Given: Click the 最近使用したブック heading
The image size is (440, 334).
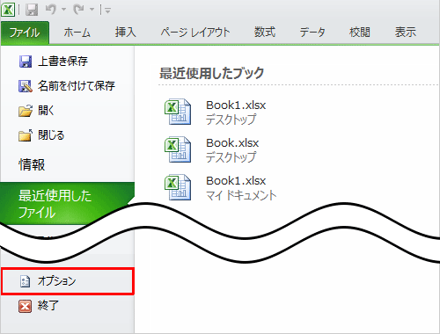Looking at the screenshot, I should click(211, 73).
